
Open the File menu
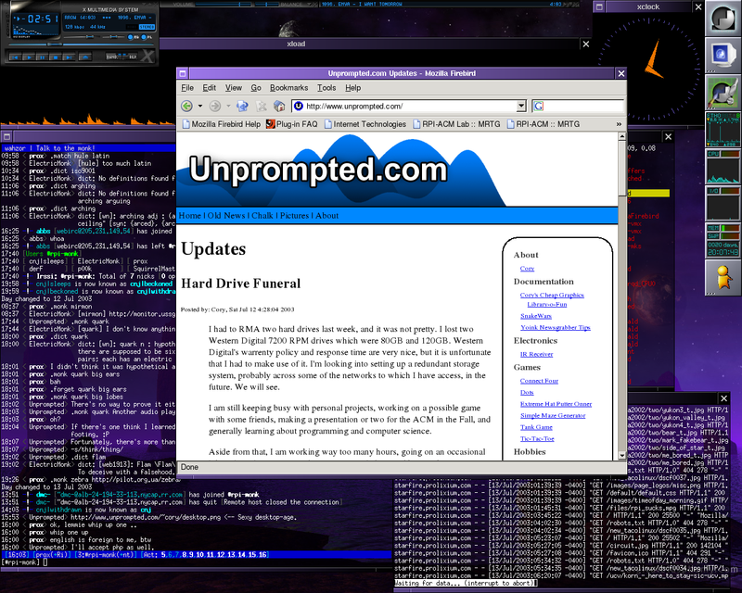click(187, 87)
